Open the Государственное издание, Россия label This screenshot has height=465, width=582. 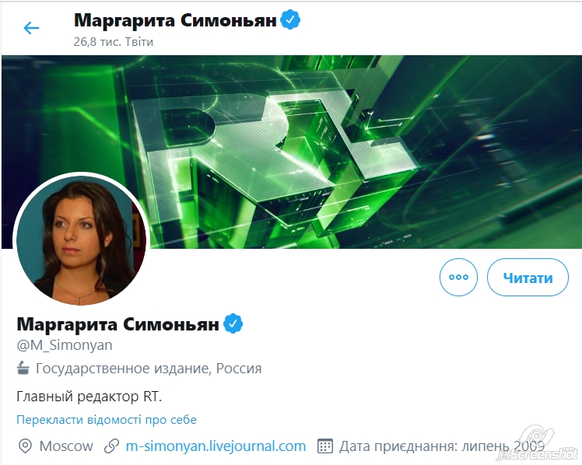pos(149,369)
